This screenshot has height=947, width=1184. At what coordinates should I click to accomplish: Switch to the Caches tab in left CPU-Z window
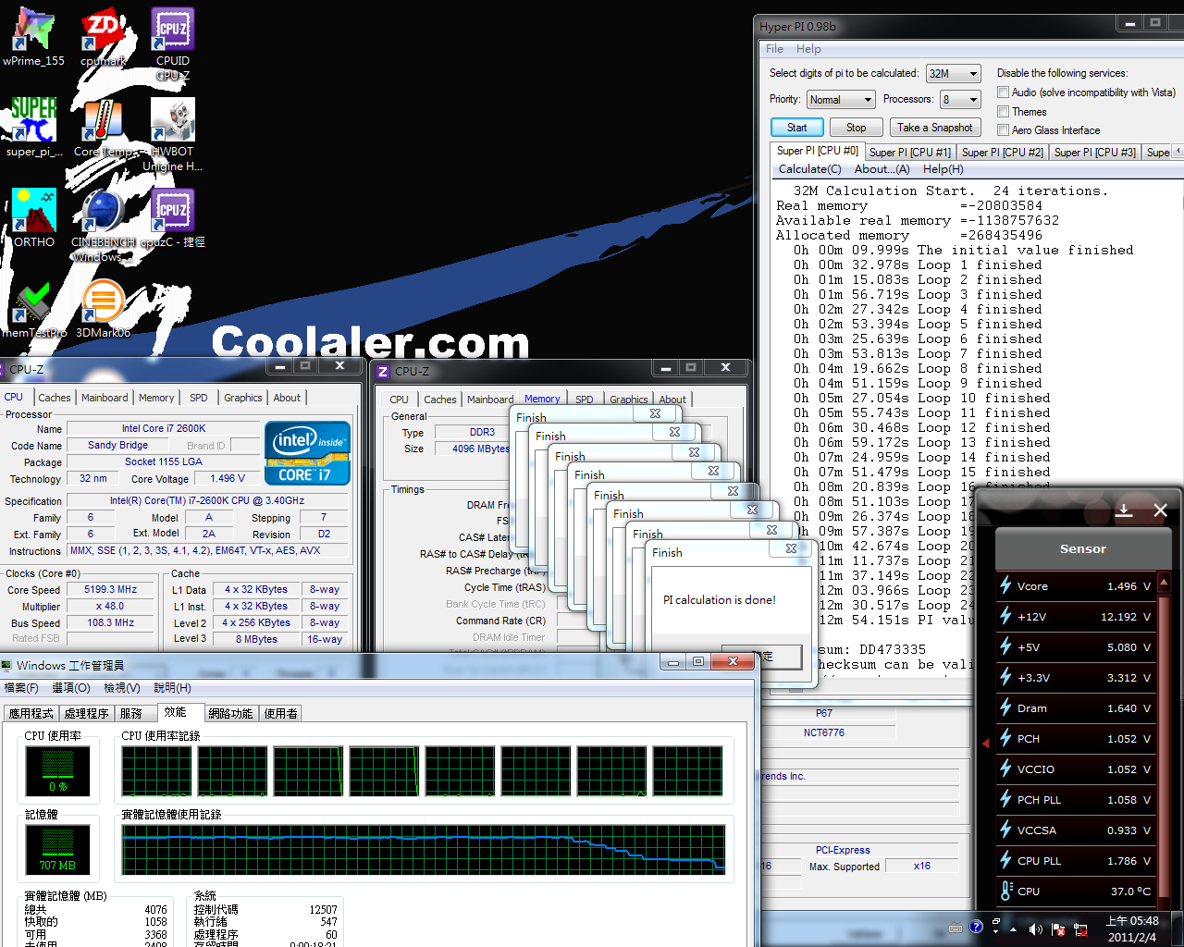pos(55,398)
